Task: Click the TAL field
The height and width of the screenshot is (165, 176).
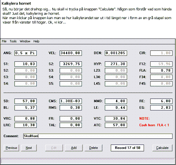Action: tap(71, 125)
